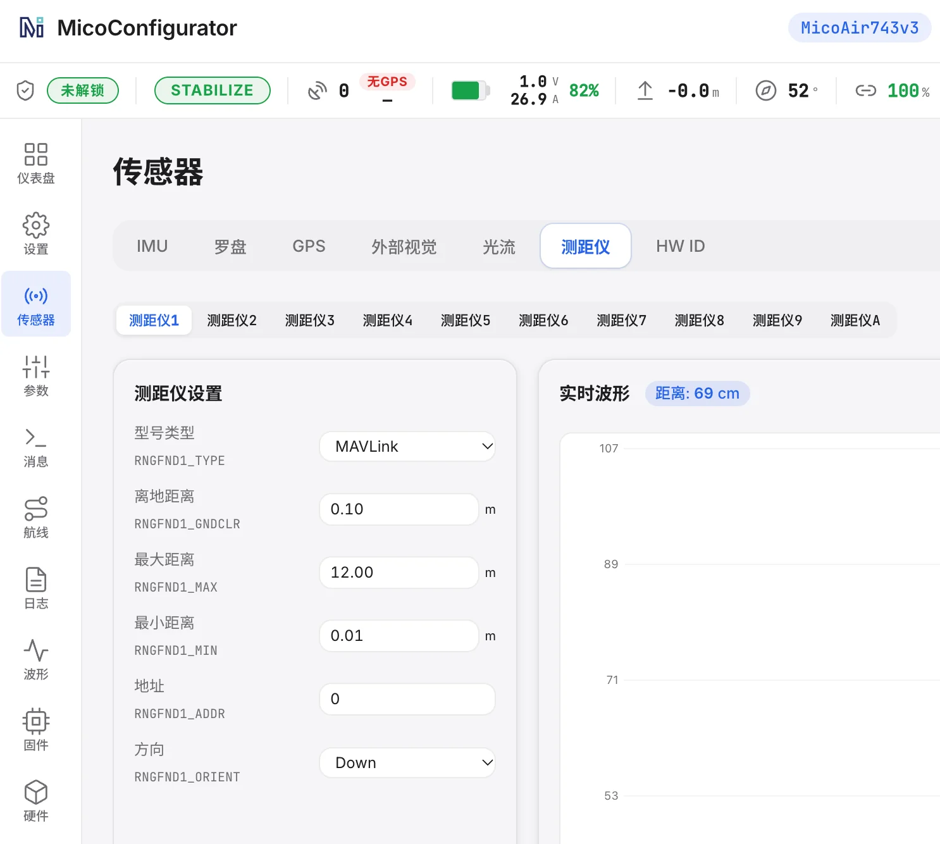
Task: Open the 仪表盘 dashboard icon in sidebar
Action: click(x=36, y=154)
